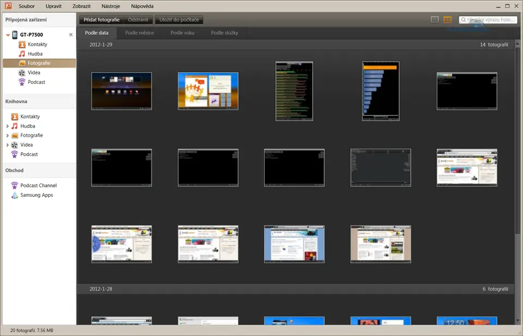Expand the library Videa tree node
Screen dimensions: 523x336
coord(8,145)
